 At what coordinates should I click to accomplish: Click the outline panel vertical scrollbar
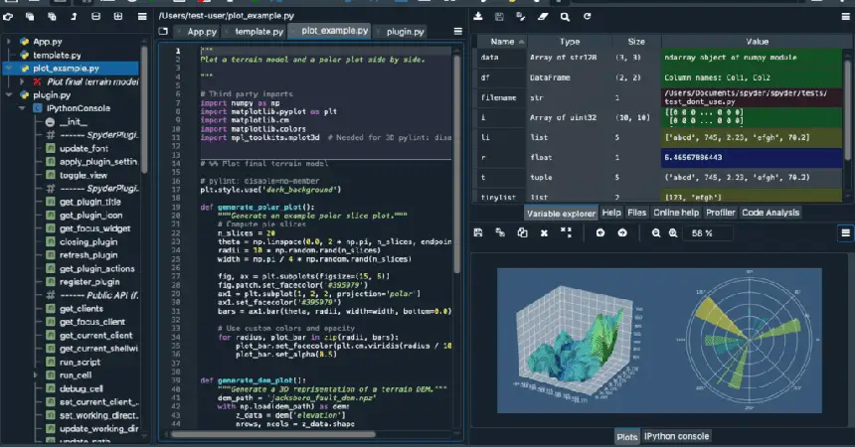[x=144, y=109]
